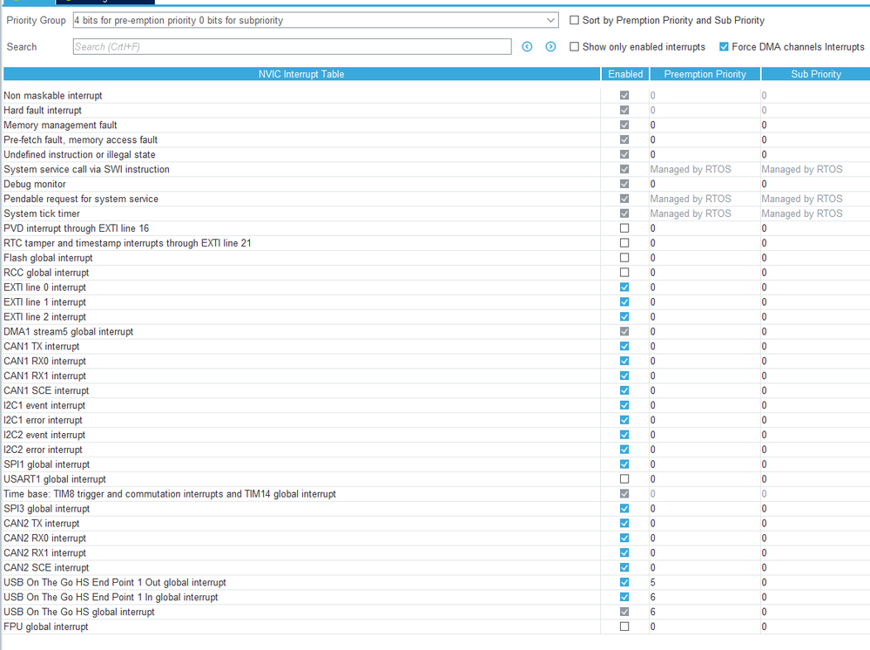Disable SPI1 global interrupt checkbox
This screenshot has width=870, height=650.
[x=624, y=464]
